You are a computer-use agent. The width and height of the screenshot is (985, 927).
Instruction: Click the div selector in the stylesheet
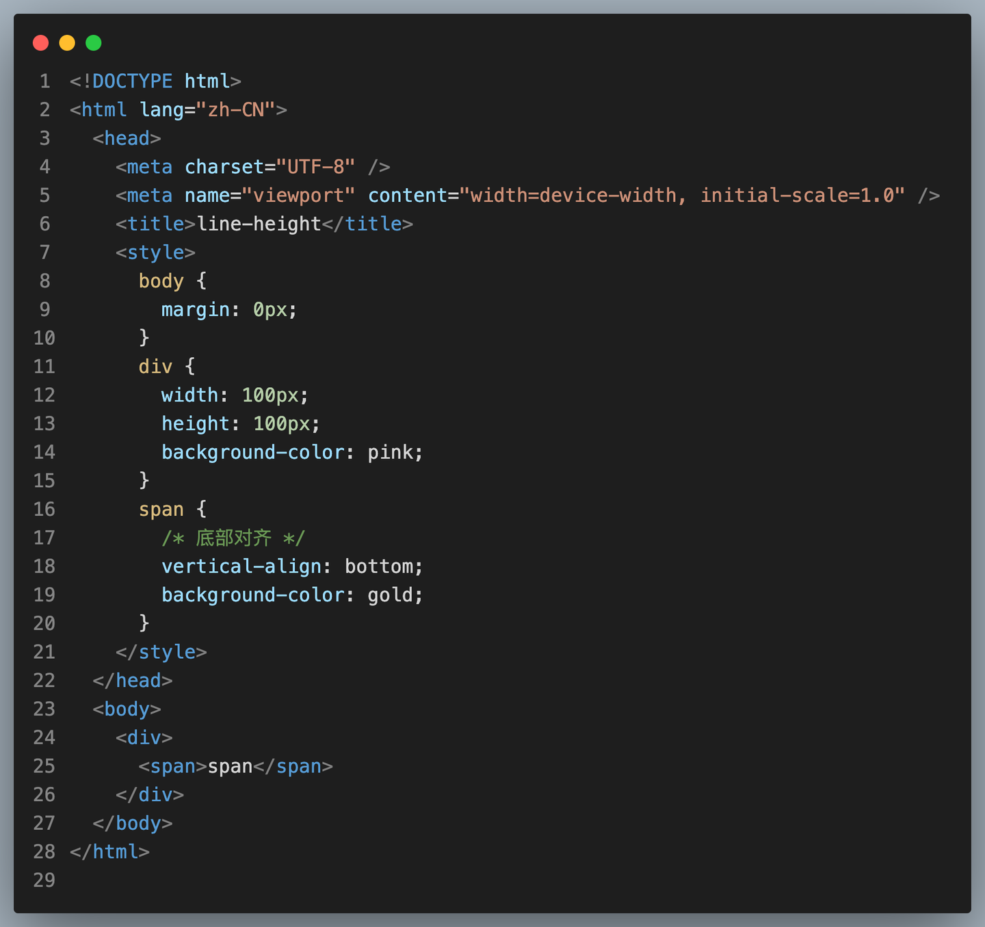coord(155,367)
